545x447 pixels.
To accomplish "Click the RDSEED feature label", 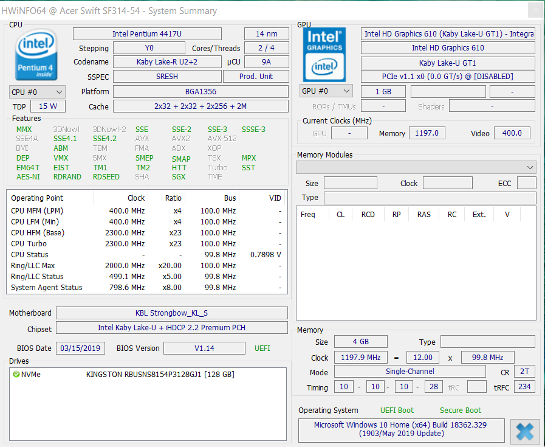I will pos(106,177).
